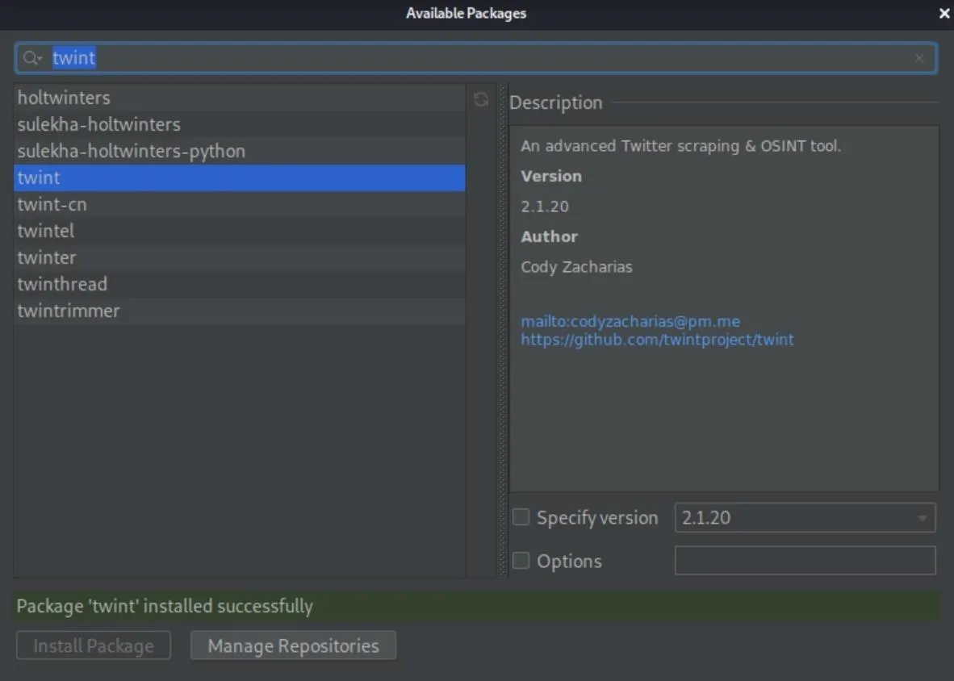Close the Available Packages dialog

(944, 13)
